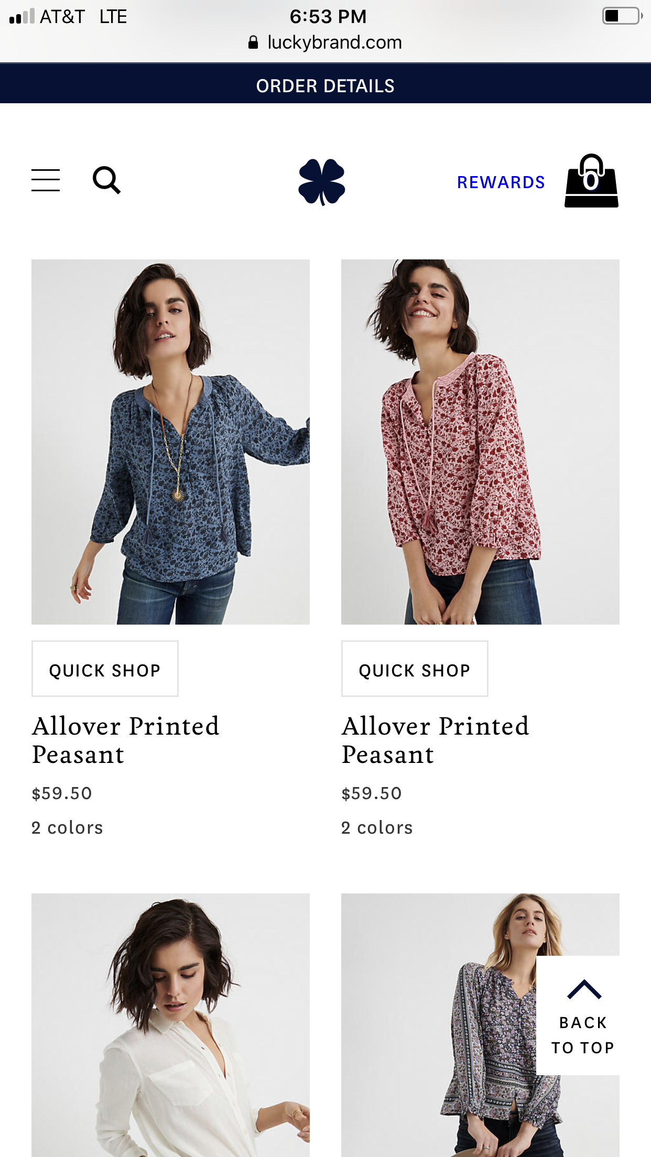651x1157 pixels.
Task: Quick Shop the blue peasant top
Action: coord(105,669)
